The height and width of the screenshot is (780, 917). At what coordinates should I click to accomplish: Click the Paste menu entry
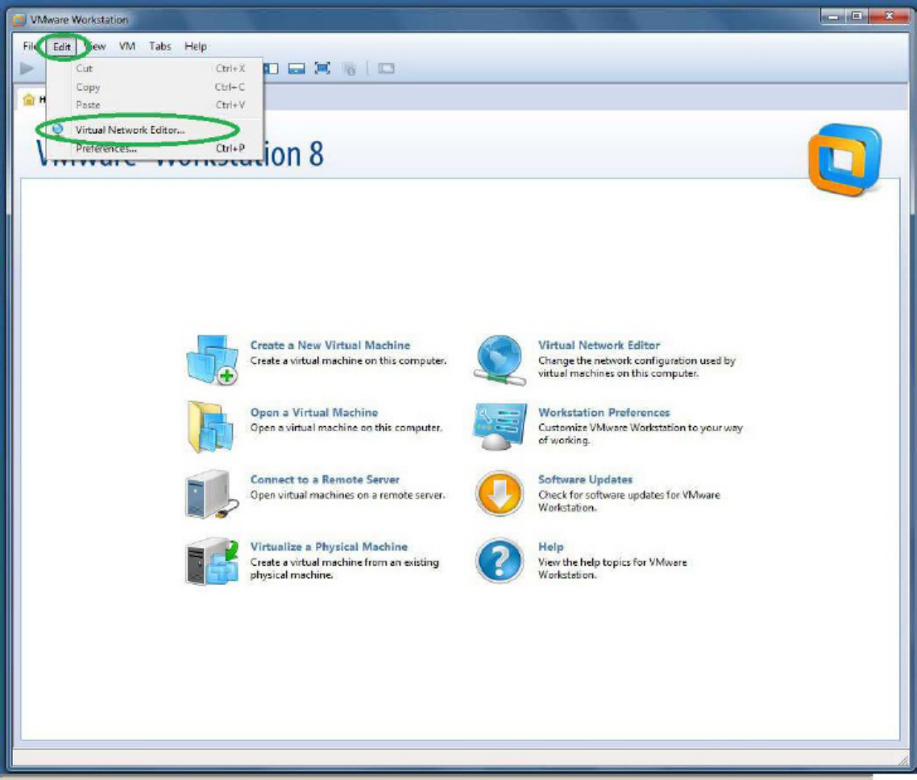(155, 106)
